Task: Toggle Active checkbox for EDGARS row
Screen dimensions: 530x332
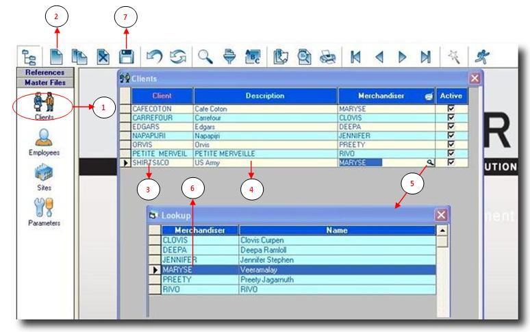Action: 450,127
